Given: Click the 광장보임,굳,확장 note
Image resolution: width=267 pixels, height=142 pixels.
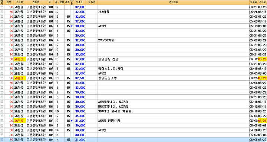Looking at the screenshot, I should (111, 69).
